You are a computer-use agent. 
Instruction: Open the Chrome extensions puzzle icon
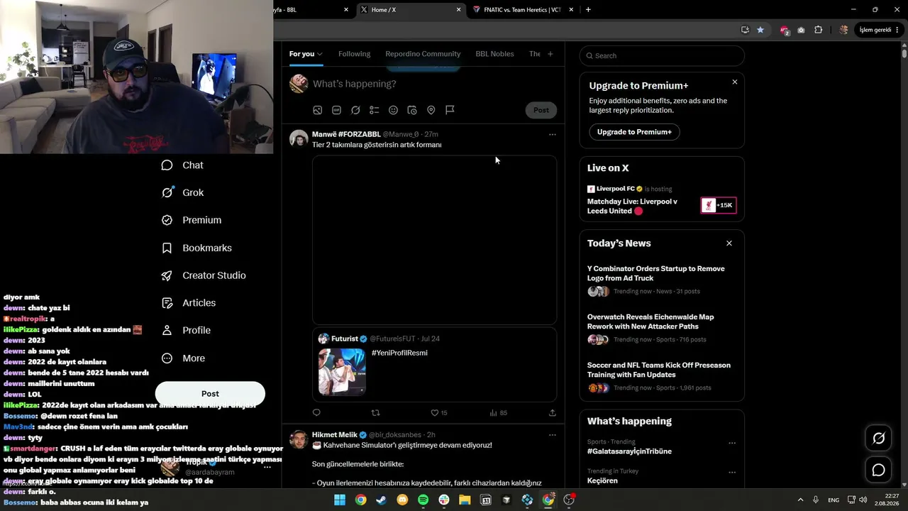819,30
